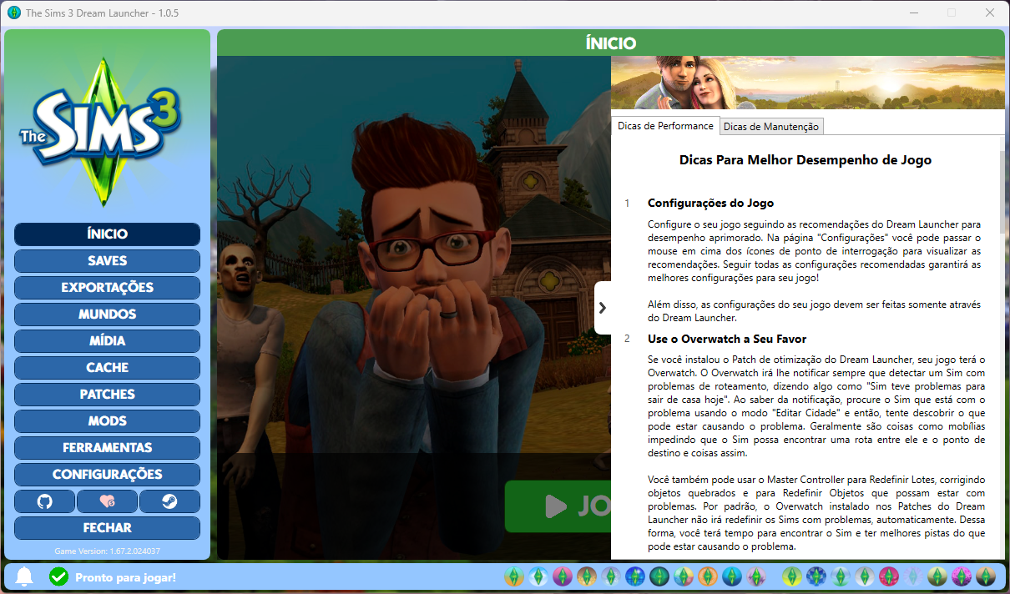The height and width of the screenshot is (594, 1010).
Task: Click the "Use o Overwatch a Seu Favor" heading
Action: point(727,339)
